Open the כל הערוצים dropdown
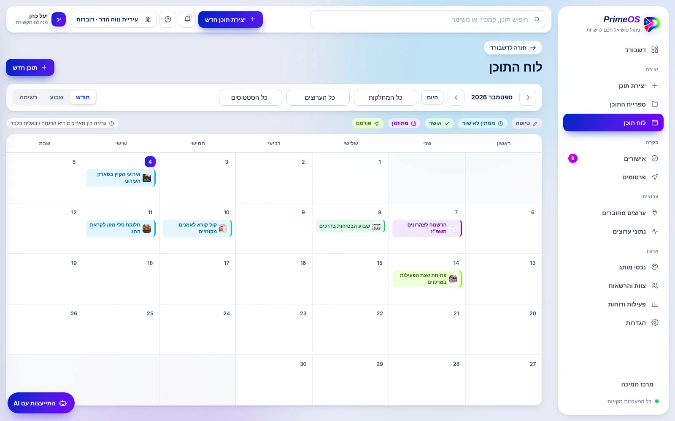675x421 pixels. pyautogui.click(x=318, y=98)
